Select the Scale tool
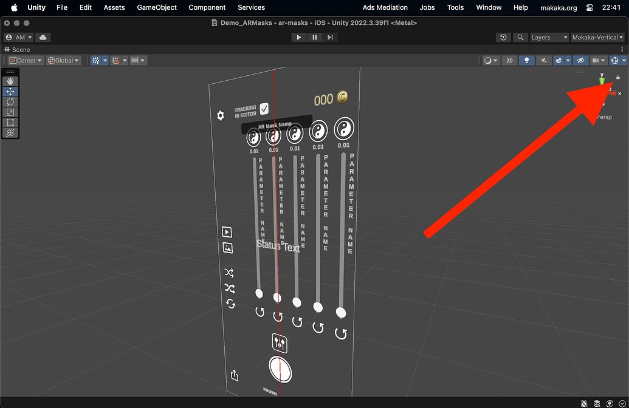The width and height of the screenshot is (629, 408). tap(10, 111)
